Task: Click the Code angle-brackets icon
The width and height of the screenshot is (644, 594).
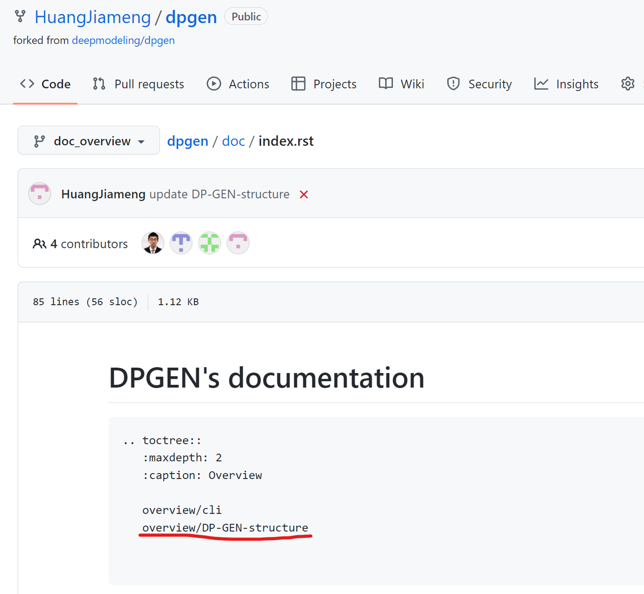Action: coord(27,83)
